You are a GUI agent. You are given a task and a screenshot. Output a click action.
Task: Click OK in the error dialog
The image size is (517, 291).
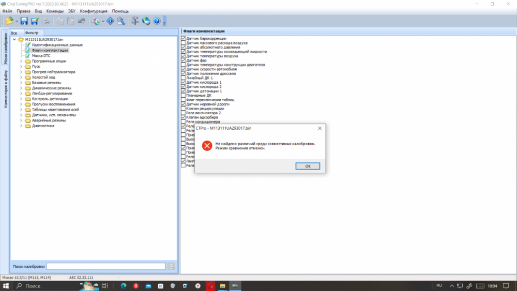[308, 166]
